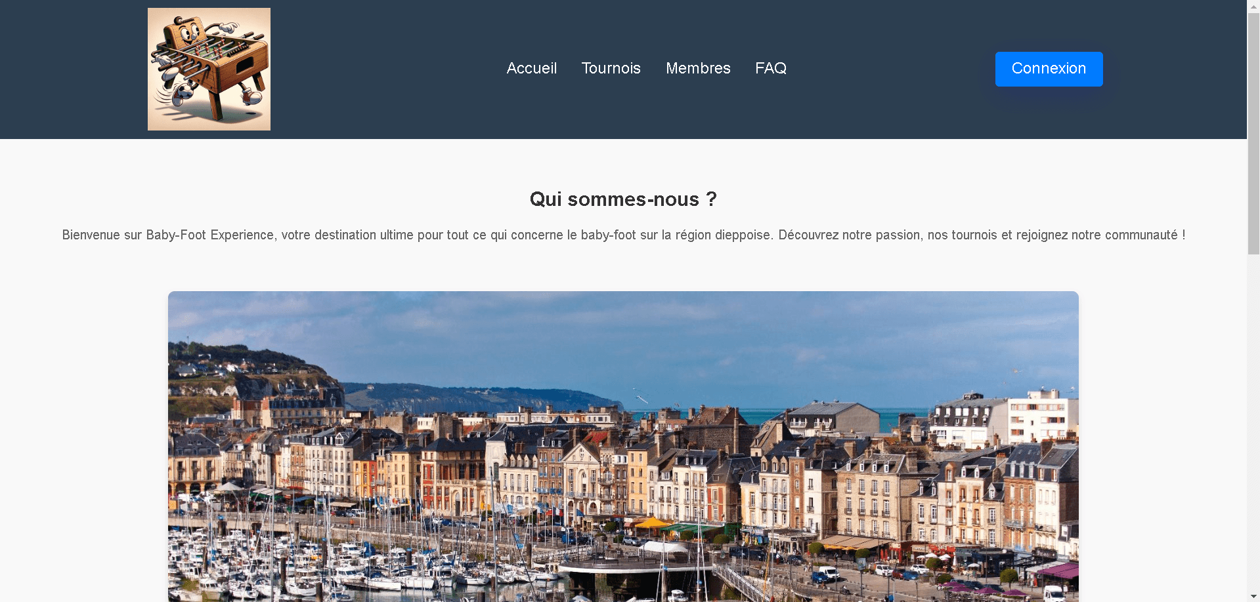1260x602 pixels.
Task: Go to the Accueil page
Action: pos(531,68)
